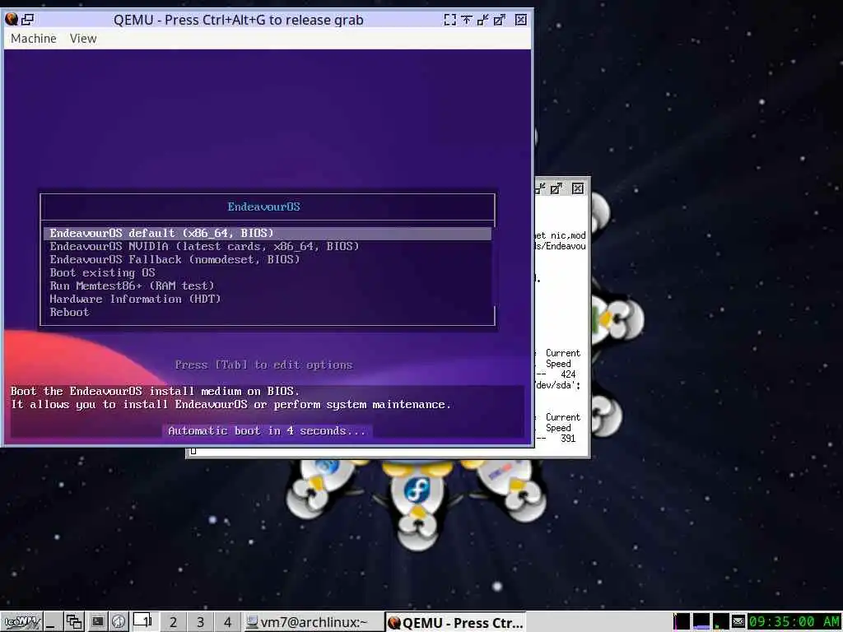Click the 'Current Speed 424' text in terminal
The width and height of the screenshot is (843, 632).
tap(561, 363)
